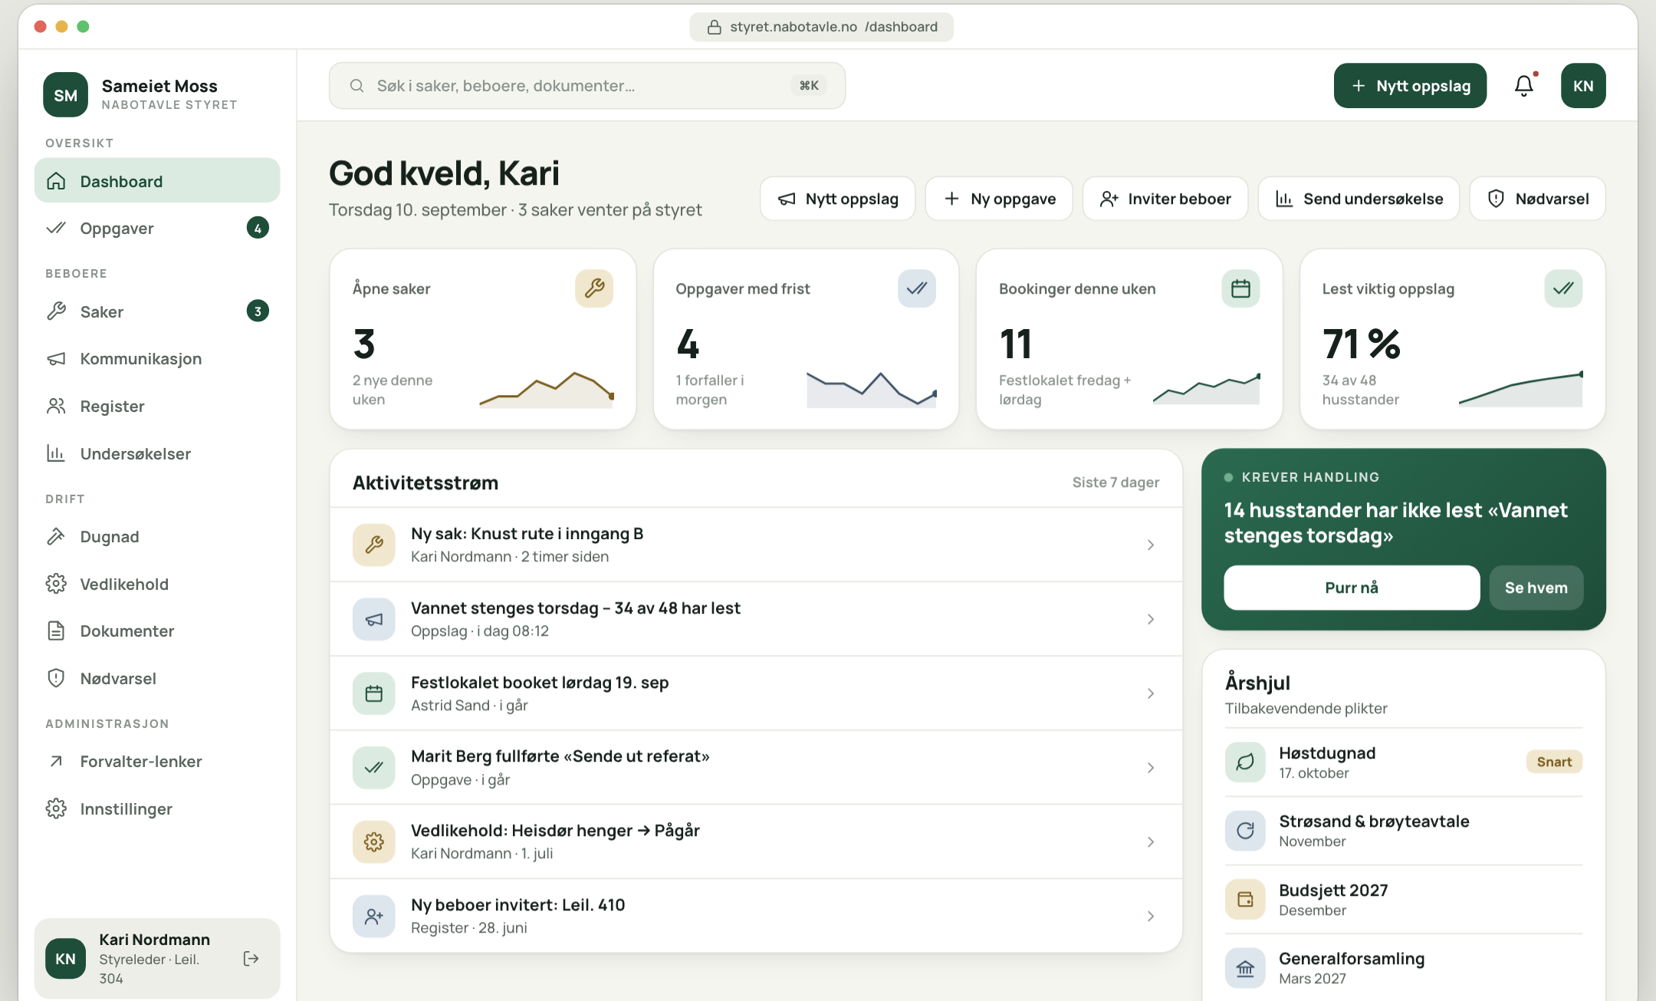Click the Purr nå button
Screen dimensions: 1656x1001
(x=1352, y=588)
